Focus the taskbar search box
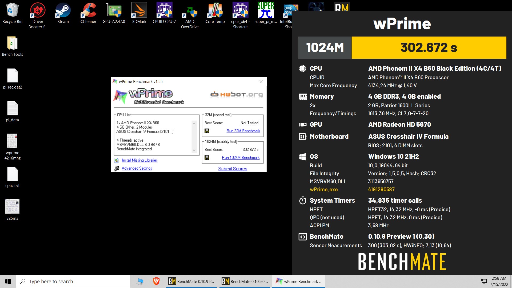The image size is (512, 288). point(73,281)
